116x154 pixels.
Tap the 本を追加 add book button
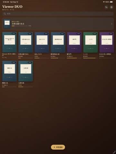pos(58,147)
